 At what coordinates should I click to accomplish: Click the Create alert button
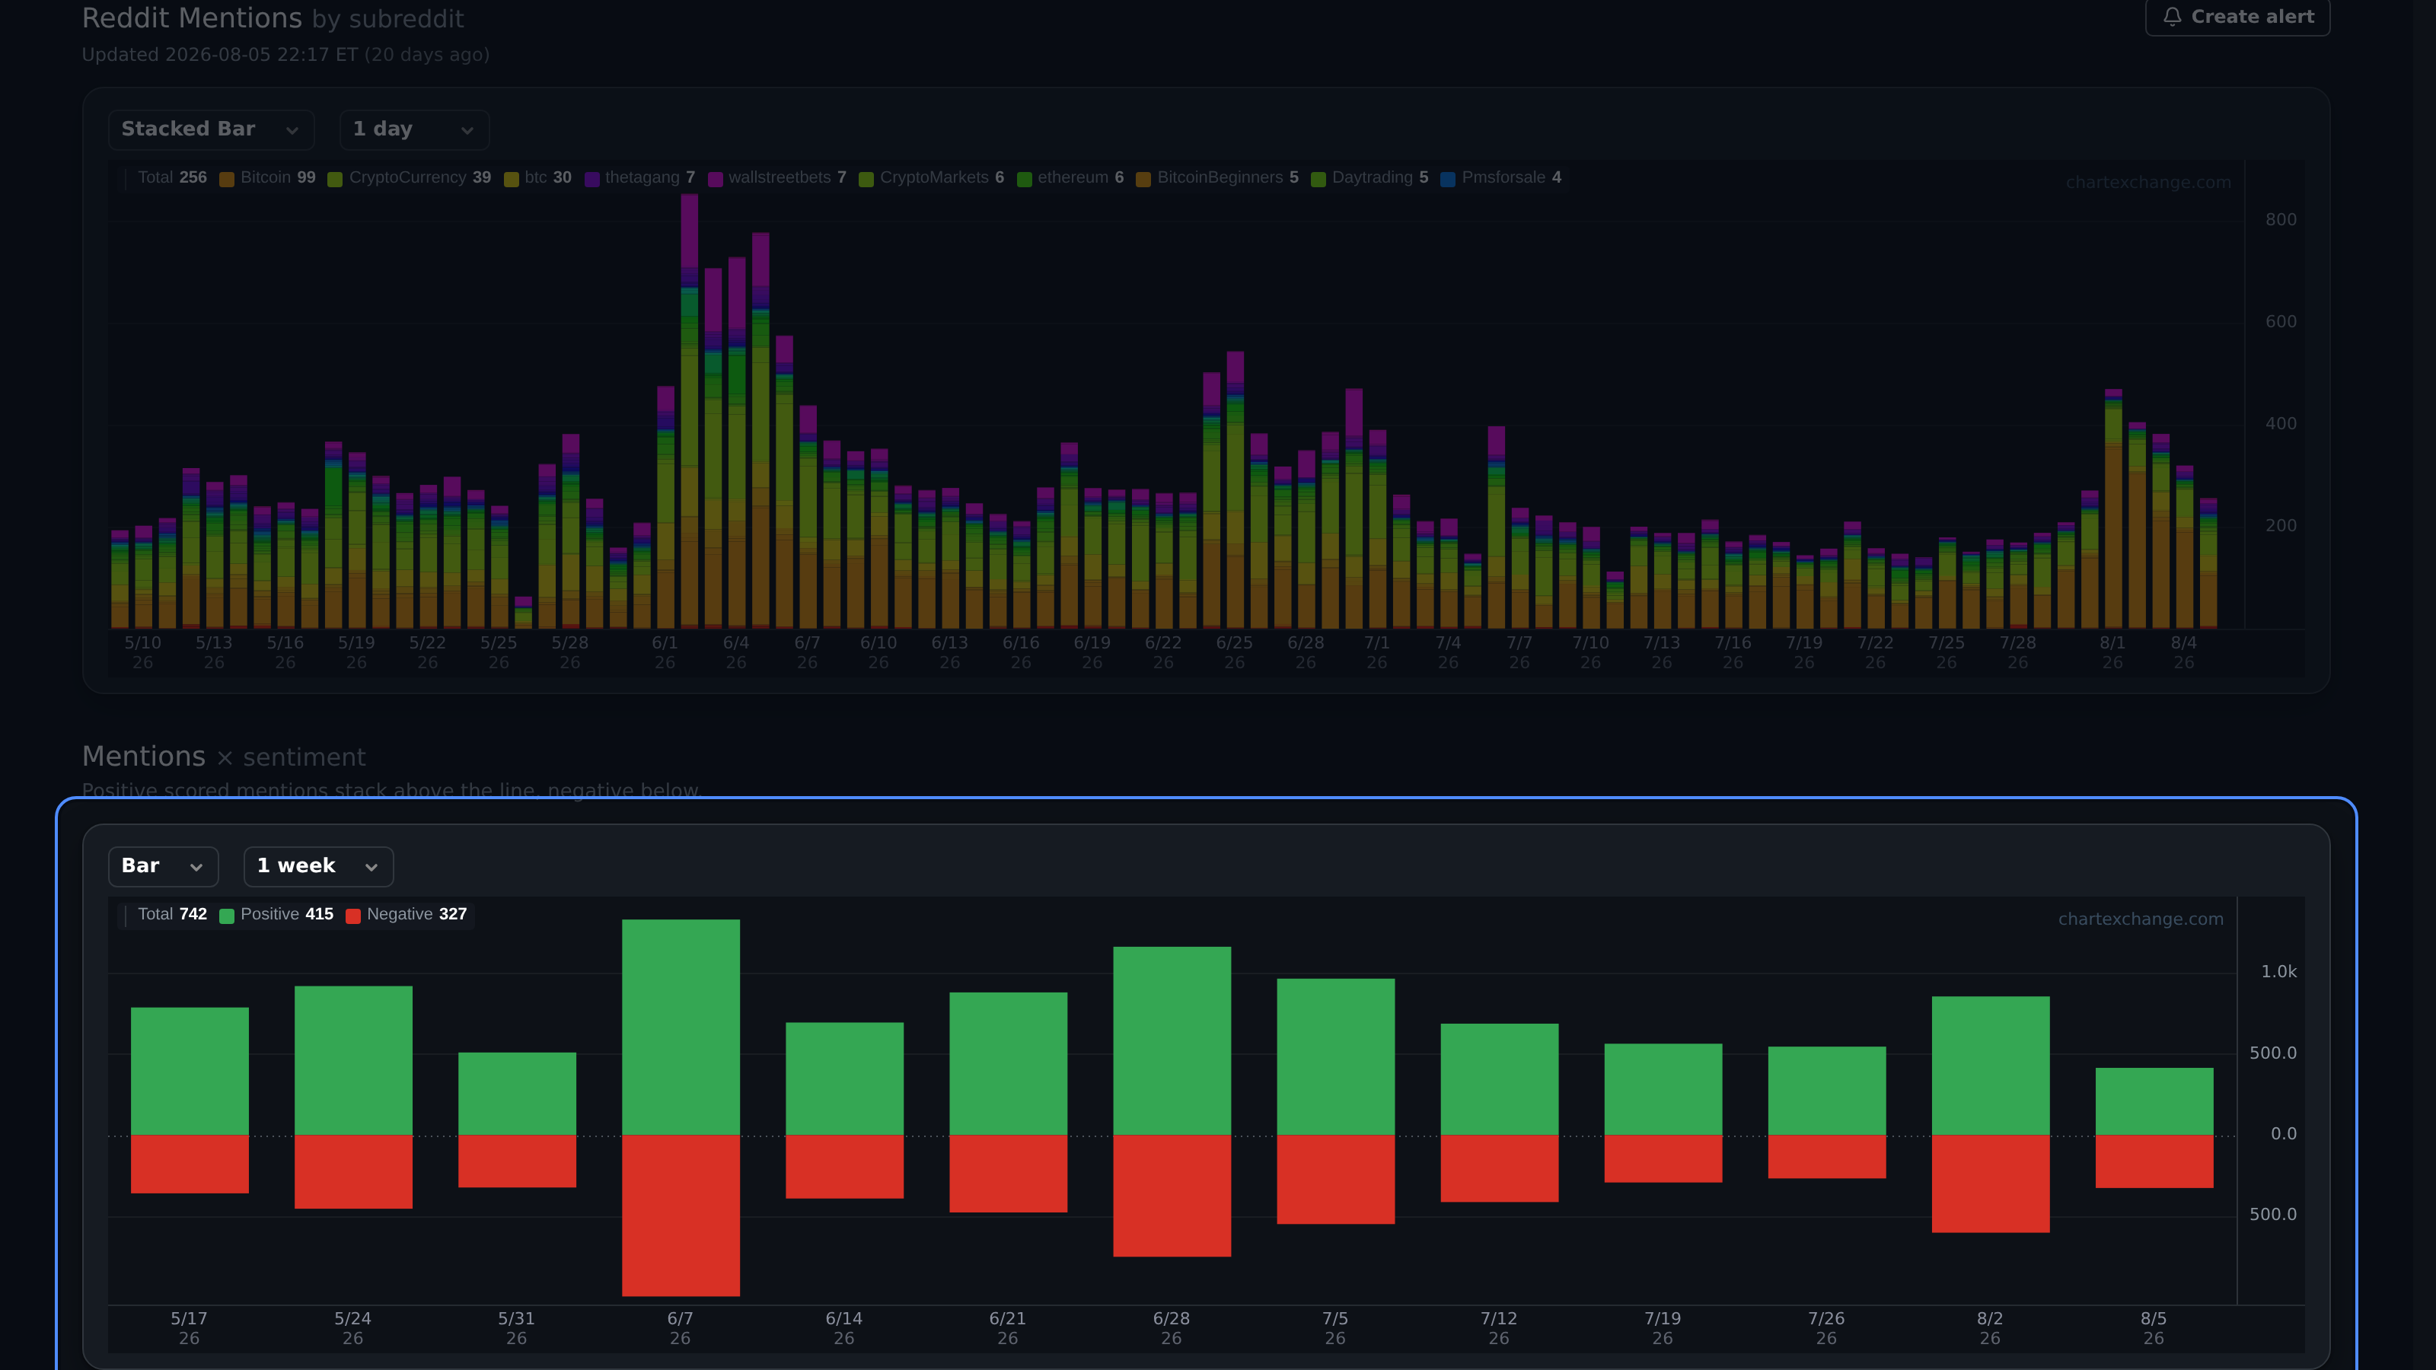click(x=2237, y=17)
